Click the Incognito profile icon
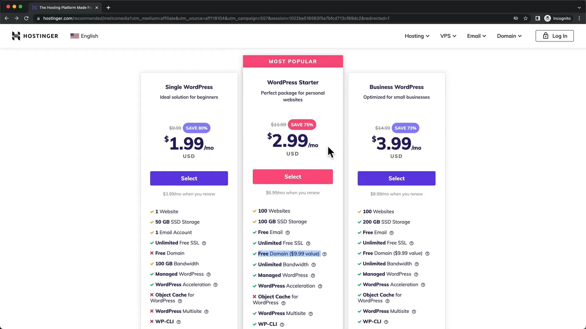 point(548,18)
